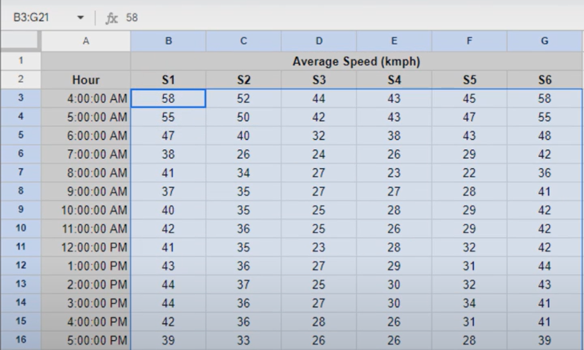
Task: Click the 'S4' header cell
Action: tap(394, 80)
